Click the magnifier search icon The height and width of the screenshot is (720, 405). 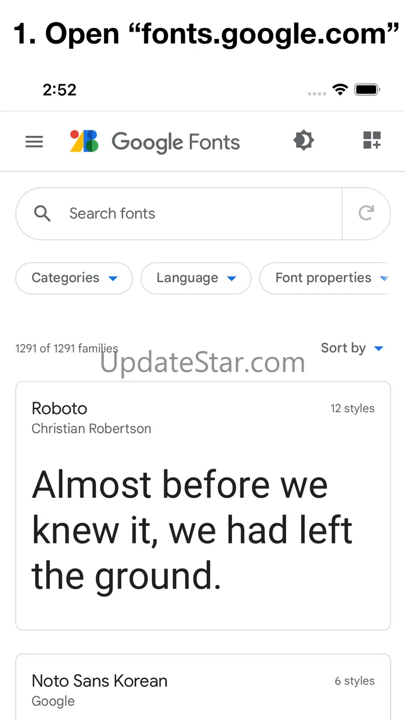43,213
